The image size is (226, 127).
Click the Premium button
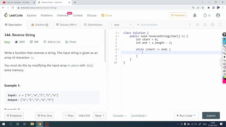coord(178,15)
